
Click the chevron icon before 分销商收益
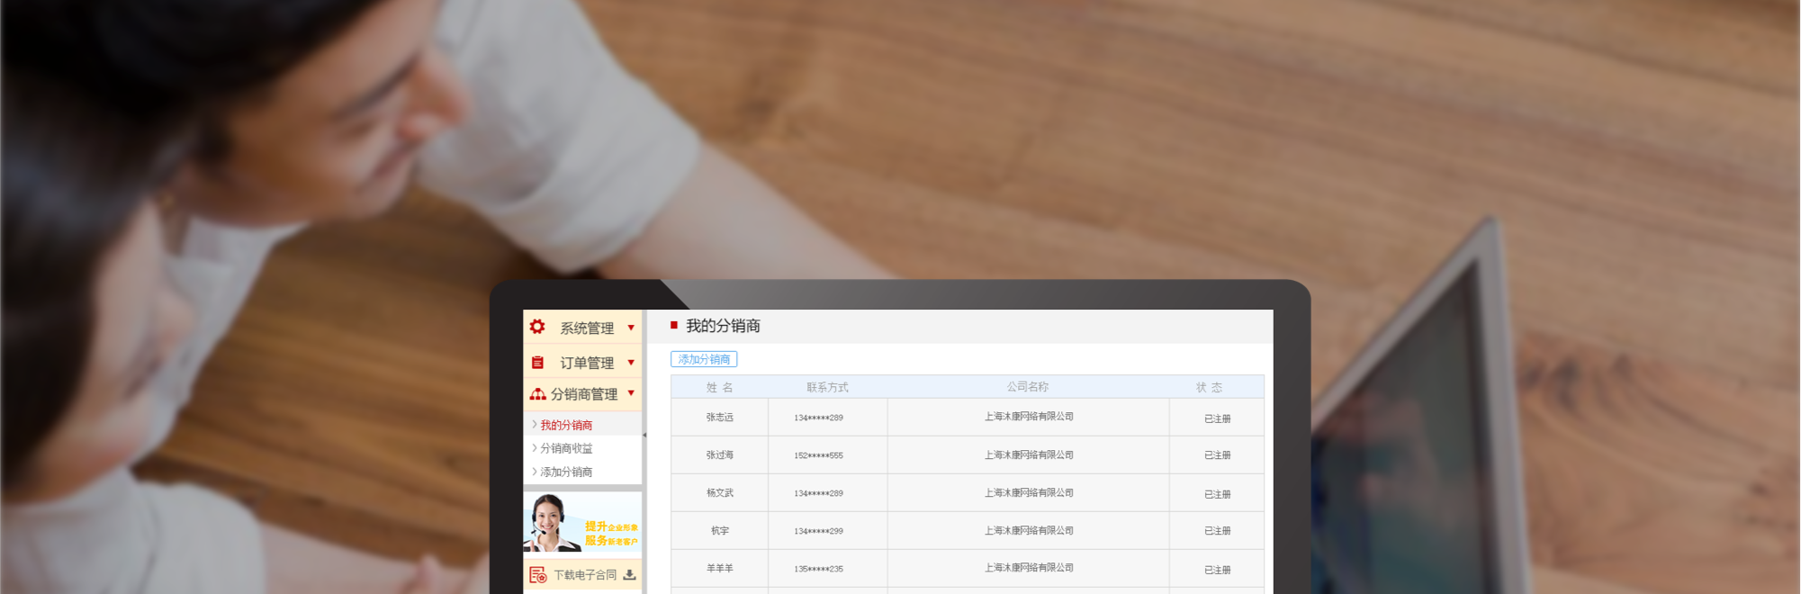click(535, 448)
